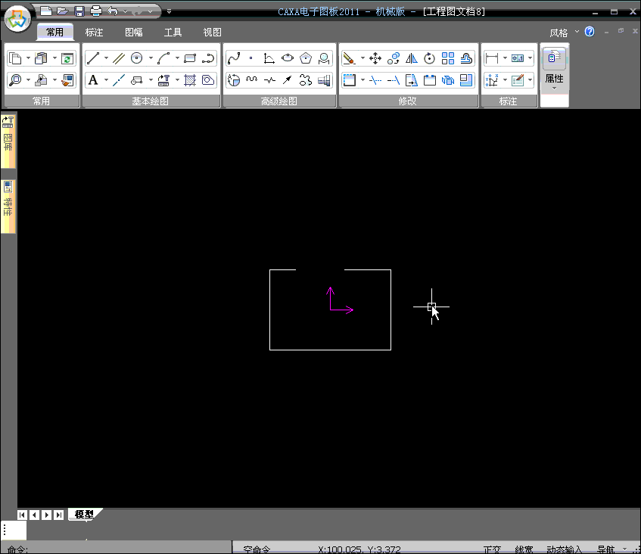Viewport: 641px width, 554px height.
Task: Switch to the 工具 ribbon tab
Action: (173, 33)
